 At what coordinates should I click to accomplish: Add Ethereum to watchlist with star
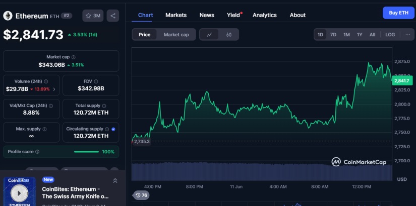(92, 16)
